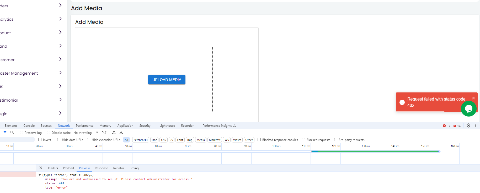Filter requests by Media type
This screenshot has height=193, width=480.
coord(201,140)
